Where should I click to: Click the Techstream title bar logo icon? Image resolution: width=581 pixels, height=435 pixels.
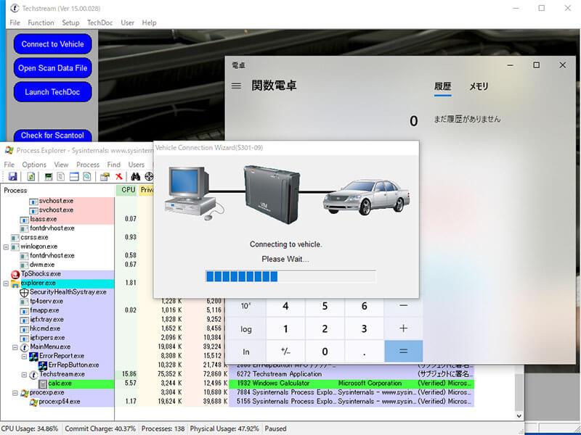tap(15, 8)
